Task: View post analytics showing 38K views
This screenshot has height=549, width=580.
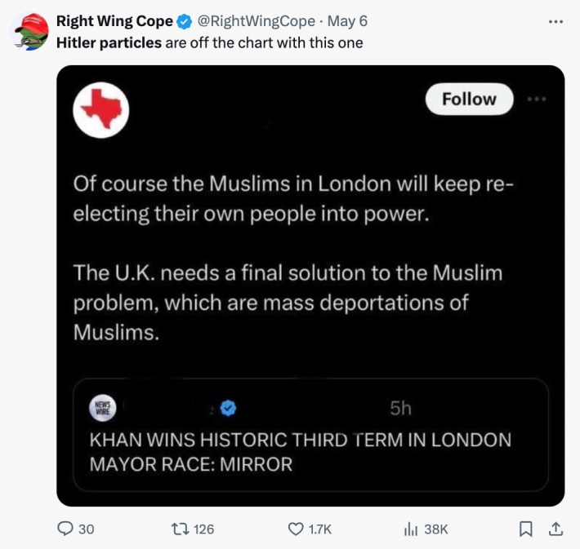Action: coord(411,529)
